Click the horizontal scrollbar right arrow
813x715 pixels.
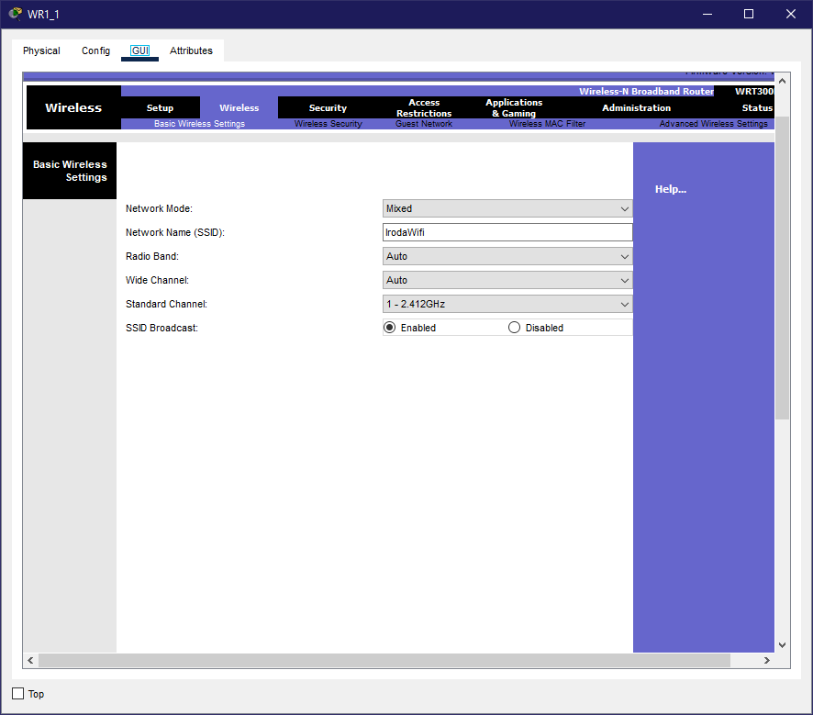767,661
